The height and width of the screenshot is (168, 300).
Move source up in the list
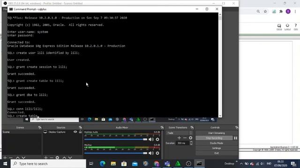point(64,158)
